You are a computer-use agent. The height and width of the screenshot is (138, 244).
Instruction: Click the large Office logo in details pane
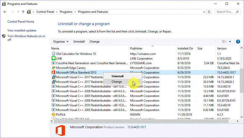click(x=60, y=130)
